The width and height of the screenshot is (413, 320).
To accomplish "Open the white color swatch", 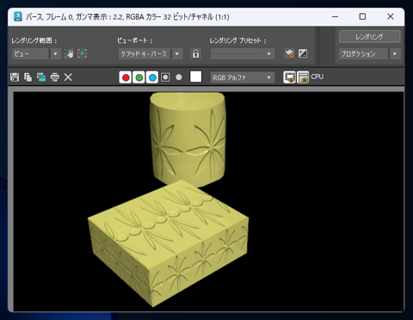I will click(196, 77).
